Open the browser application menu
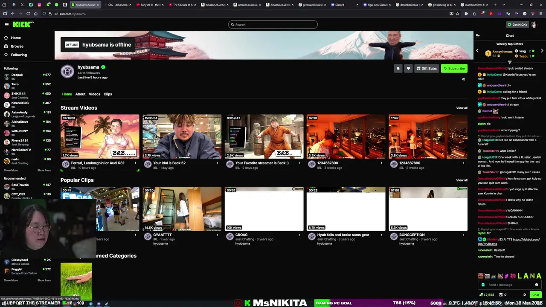The width and height of the screenshot is (546, 307). click(x=540, y=14)
